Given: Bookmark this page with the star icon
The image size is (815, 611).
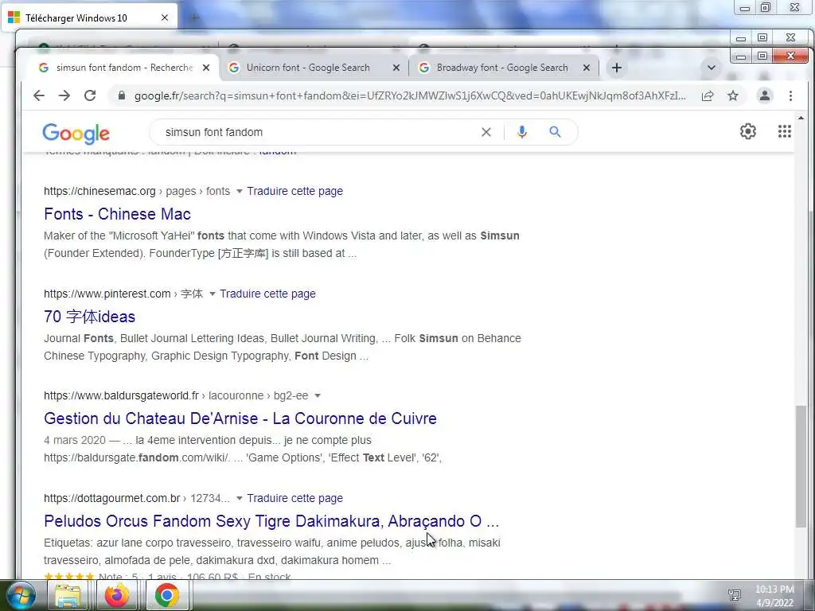Looking at the screenshot, I should click(x=733, y=95).
